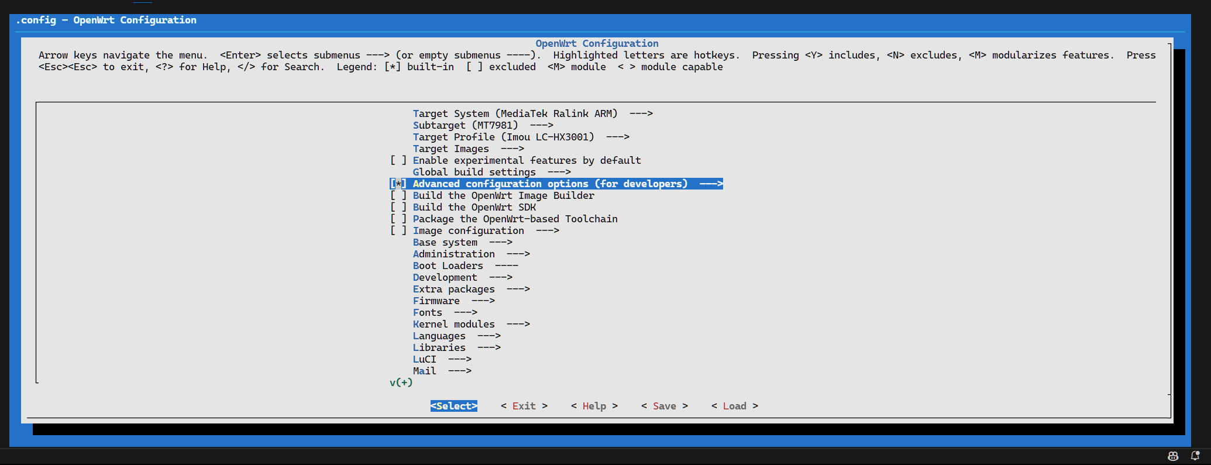Toggle Build the OpenWrt SDK checkbox
Screen dimensions: 1211x465
[398, 207]
